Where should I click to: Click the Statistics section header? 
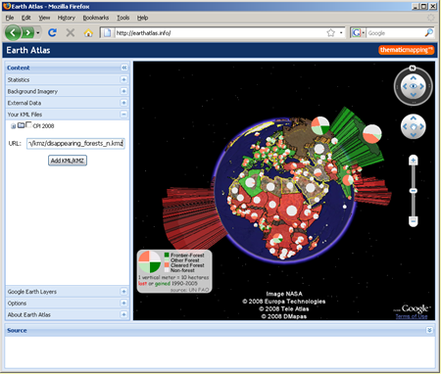[x=67, y=79]
